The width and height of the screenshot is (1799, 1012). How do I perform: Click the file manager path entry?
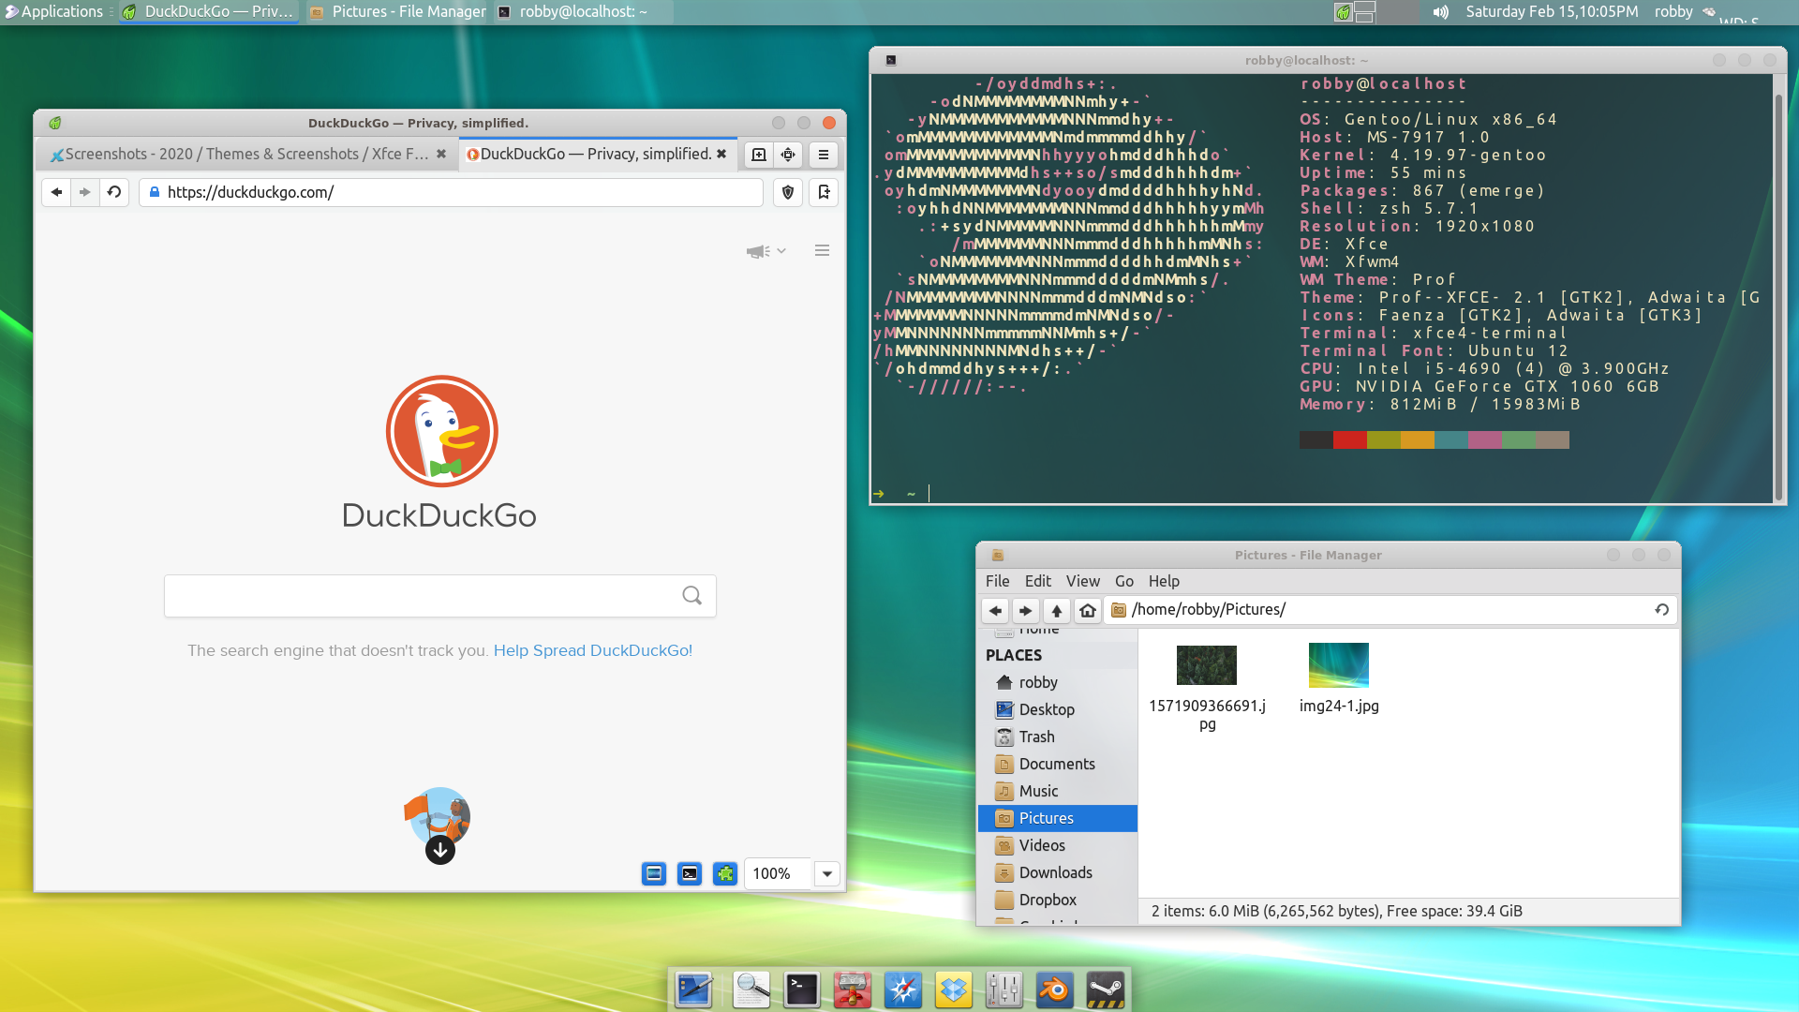[1390, 610]
